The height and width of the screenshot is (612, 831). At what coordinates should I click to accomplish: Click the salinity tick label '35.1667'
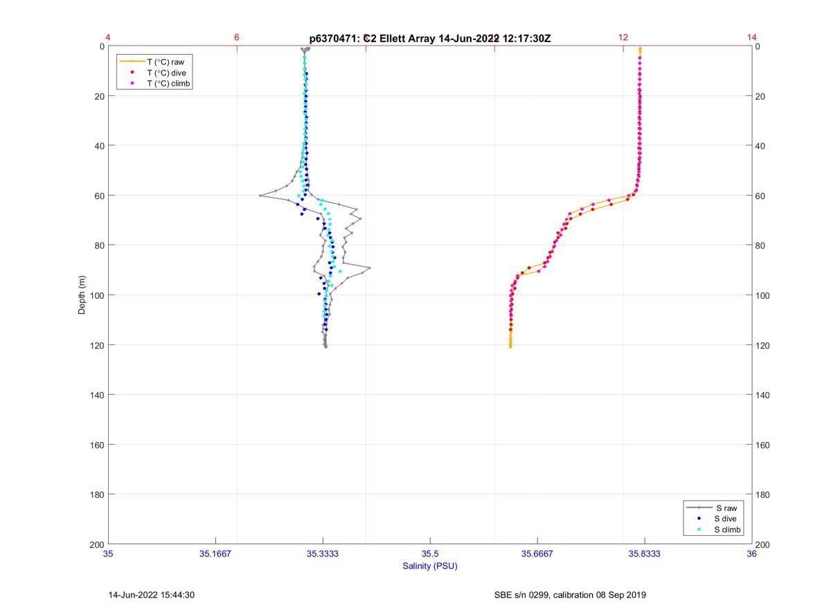(x=215, y=554)
